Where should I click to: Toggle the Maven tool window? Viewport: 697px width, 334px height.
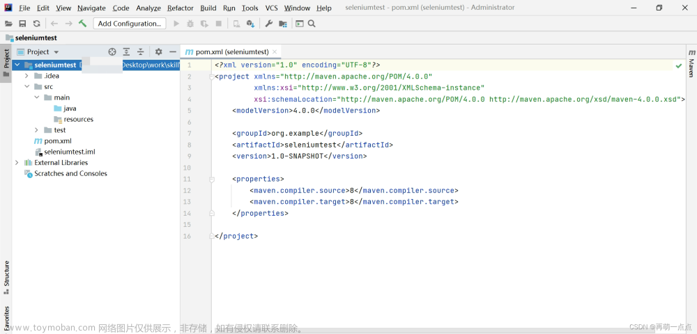click(691, 63)
